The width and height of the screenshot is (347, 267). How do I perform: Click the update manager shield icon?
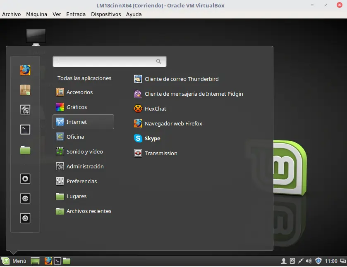318,261
